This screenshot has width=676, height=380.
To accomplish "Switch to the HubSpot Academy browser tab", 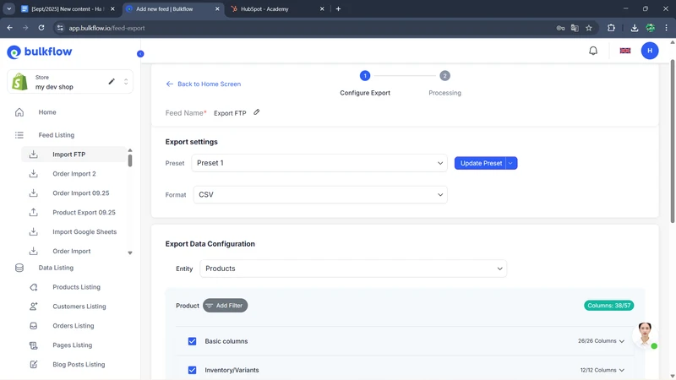I will click(x=270, y=9).
